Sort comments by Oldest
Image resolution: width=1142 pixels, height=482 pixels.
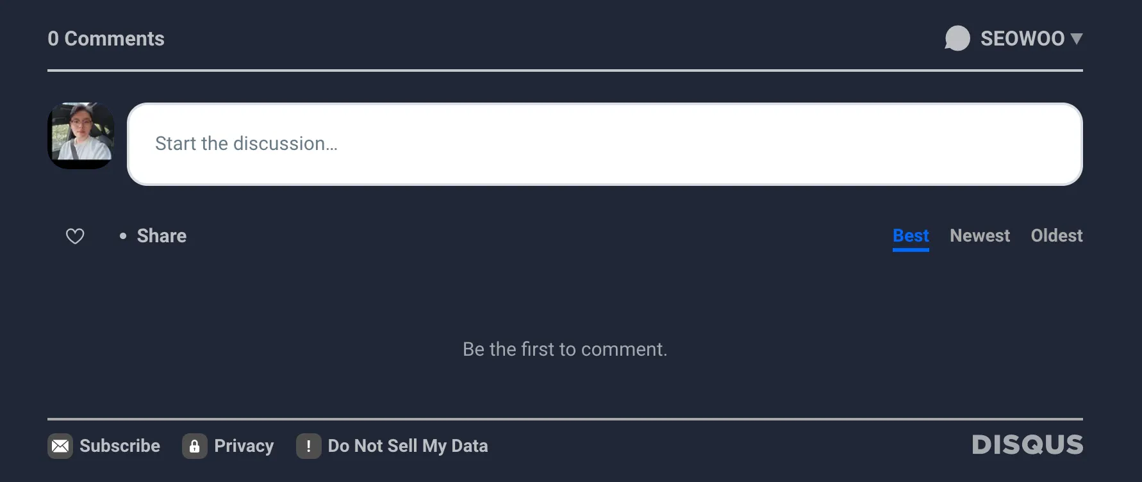[x=1056, y=236]
